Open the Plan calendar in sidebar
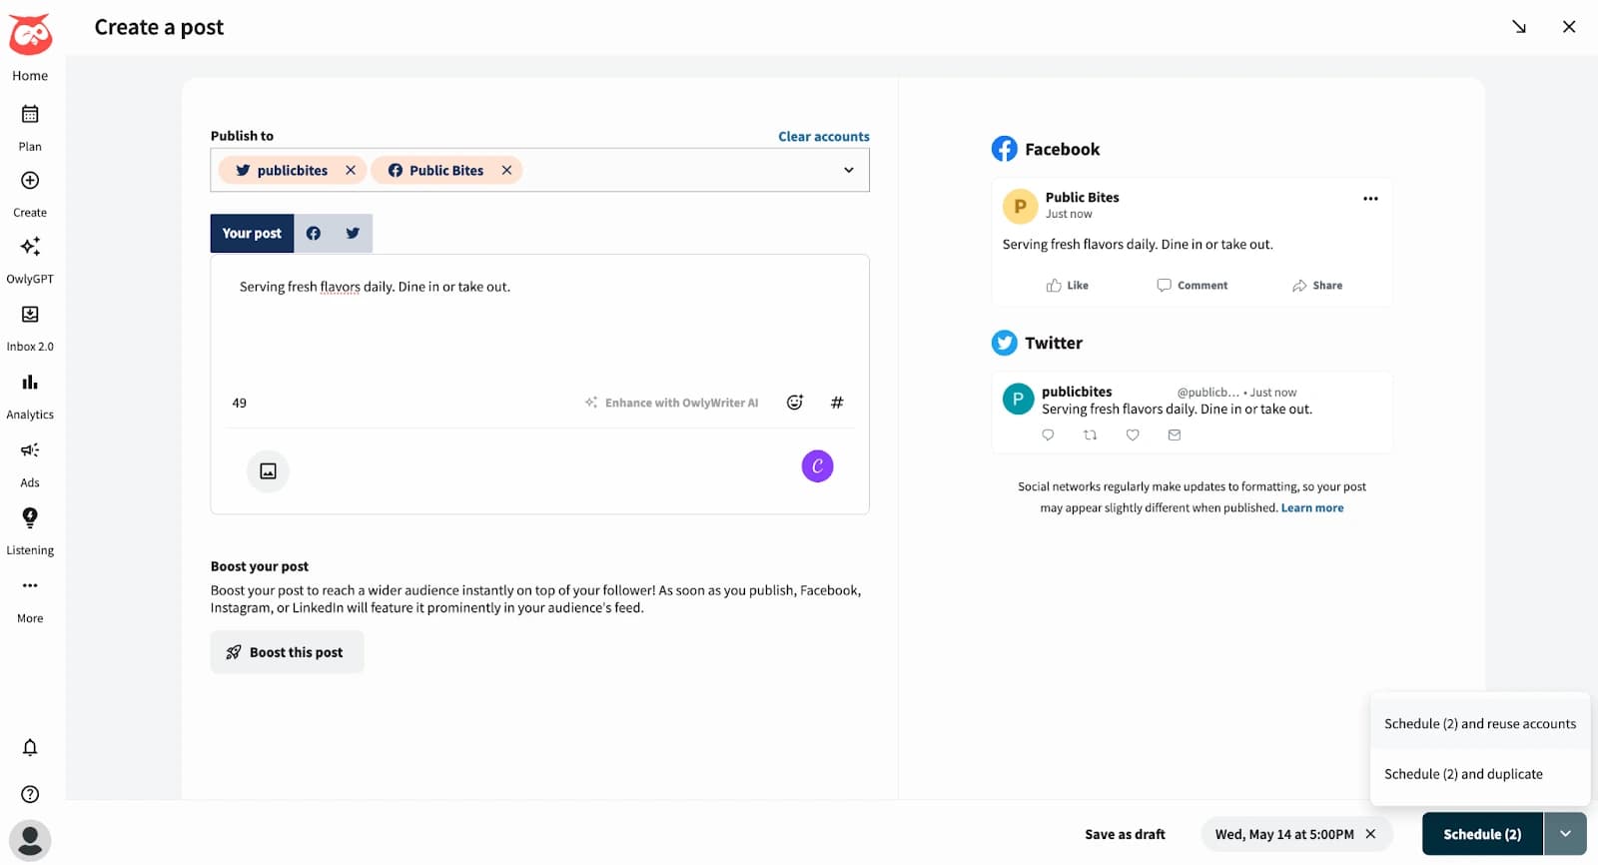The height and width of the screenshot is (865, 1598). click(x=30, y=126)
